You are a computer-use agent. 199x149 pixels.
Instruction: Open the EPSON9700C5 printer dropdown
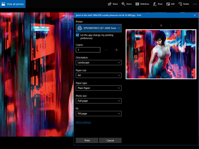pos(99,28)
